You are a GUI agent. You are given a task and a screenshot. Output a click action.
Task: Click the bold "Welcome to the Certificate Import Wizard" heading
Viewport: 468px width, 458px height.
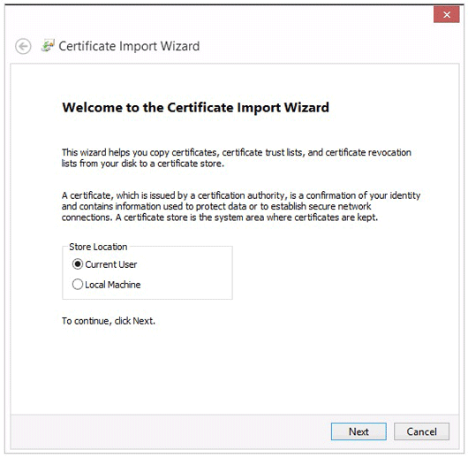(x=195, y=108)
